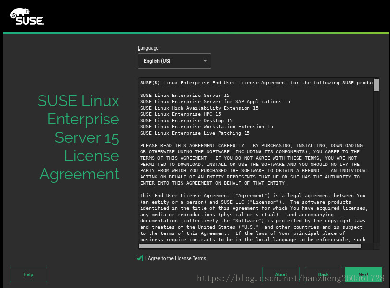This screenshot has width=390, height=288.
Task: Click the 'This End User License Agreement' line
Action: (253, 195)
